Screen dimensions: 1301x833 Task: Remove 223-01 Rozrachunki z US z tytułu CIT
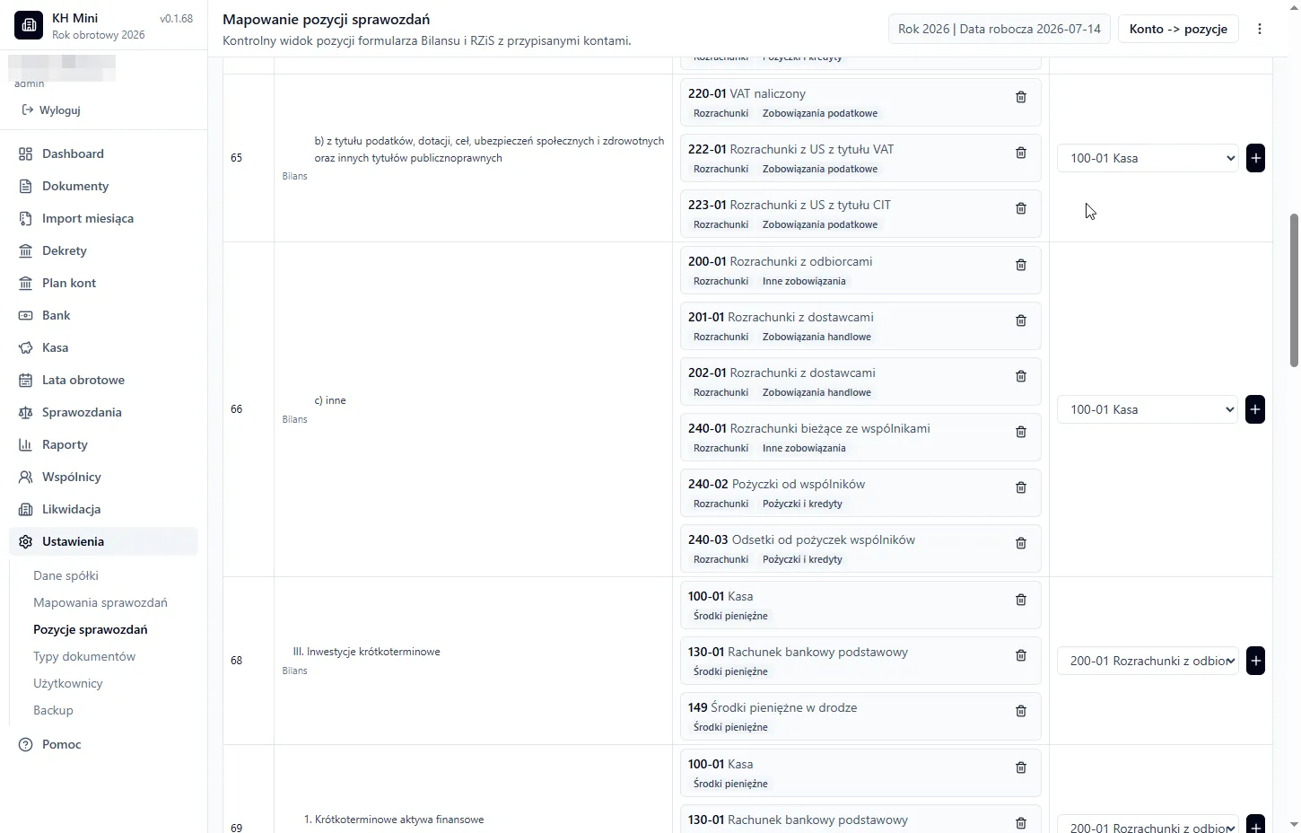pyautogui.click(x=1020, y=208)
